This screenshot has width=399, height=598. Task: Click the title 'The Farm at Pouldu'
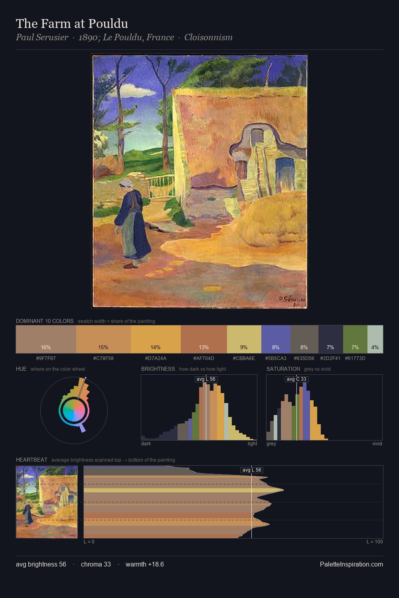[x=72, y=24]
